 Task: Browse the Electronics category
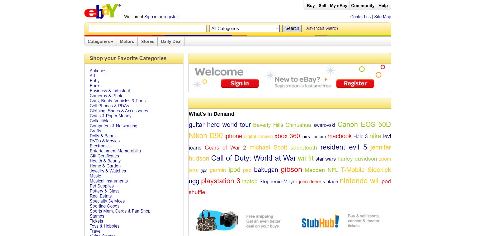100,146
